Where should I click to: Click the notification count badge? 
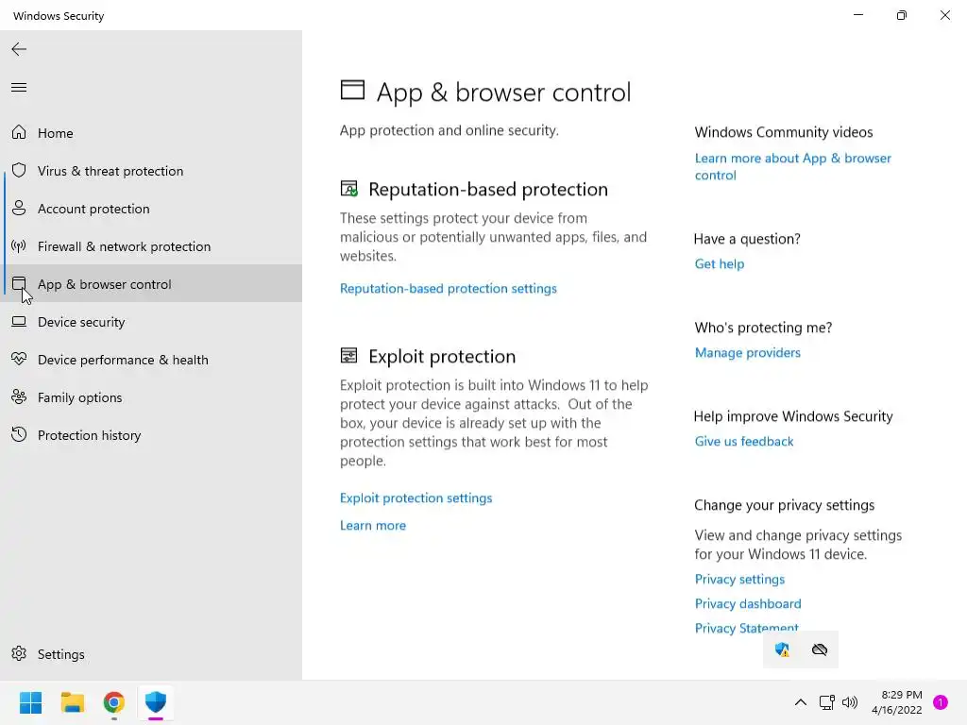[x=941, y=702]
